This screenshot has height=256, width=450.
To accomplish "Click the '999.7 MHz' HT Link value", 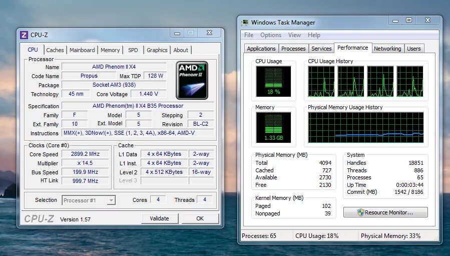I will (85, 181).
